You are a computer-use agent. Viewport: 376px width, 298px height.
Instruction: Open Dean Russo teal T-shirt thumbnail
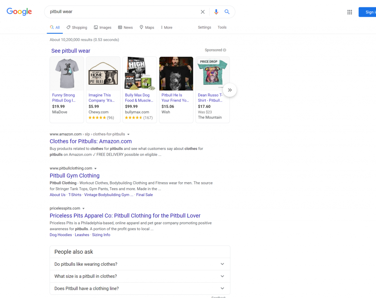213,74
